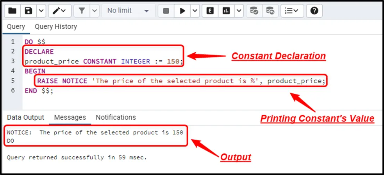Save the query with the floppy disk icon

pyautogui.click(x=29, y=11)
